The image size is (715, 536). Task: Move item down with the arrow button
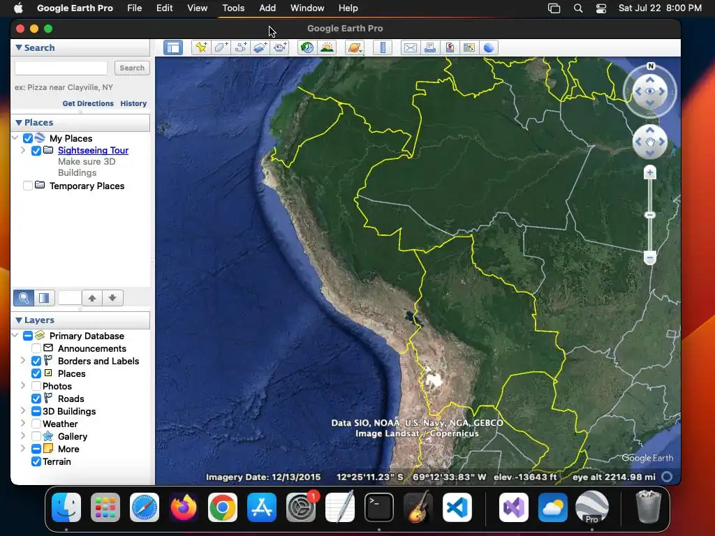click(x=112, y=298)
